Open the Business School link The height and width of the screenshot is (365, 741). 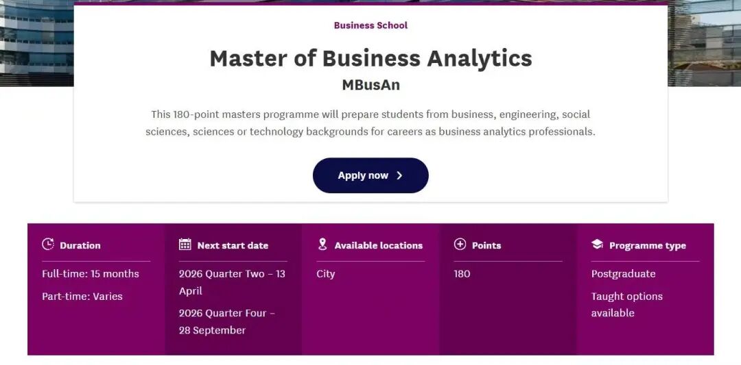point(370,25)
